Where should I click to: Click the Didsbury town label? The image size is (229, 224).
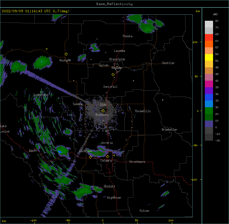point(102,115)
